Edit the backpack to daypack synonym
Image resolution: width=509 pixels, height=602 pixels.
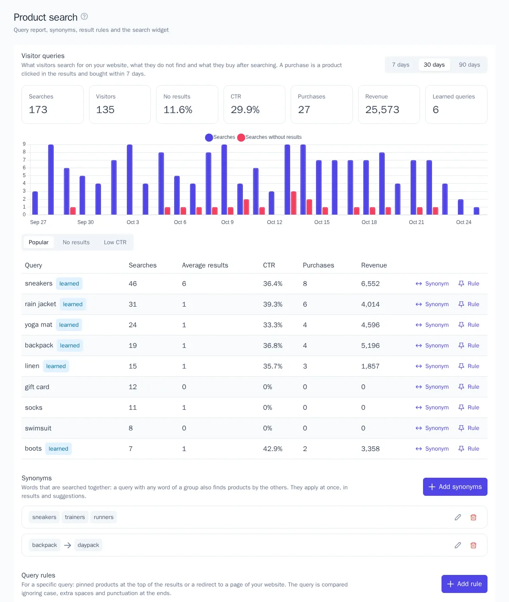(x=458, y=545)
